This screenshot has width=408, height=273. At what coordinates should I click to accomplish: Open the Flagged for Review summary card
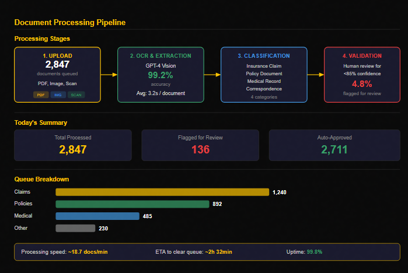point(200,145)
